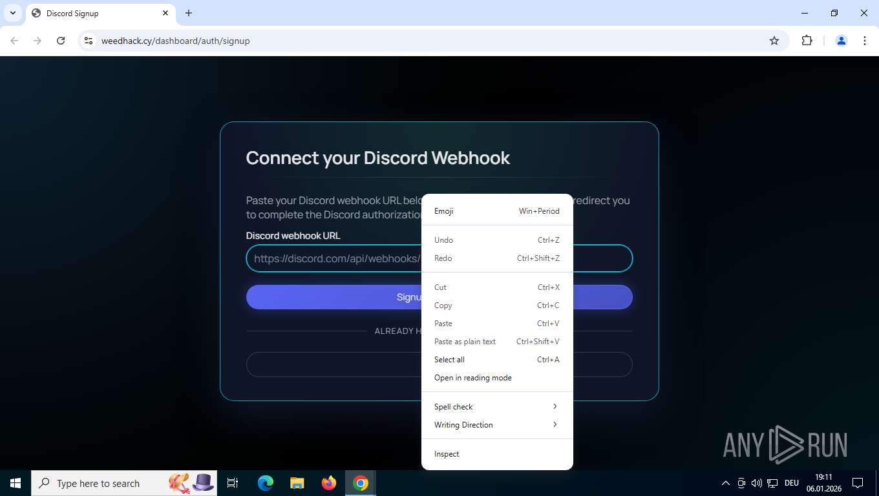Select Open in reading mode

(x=497, y=378)
